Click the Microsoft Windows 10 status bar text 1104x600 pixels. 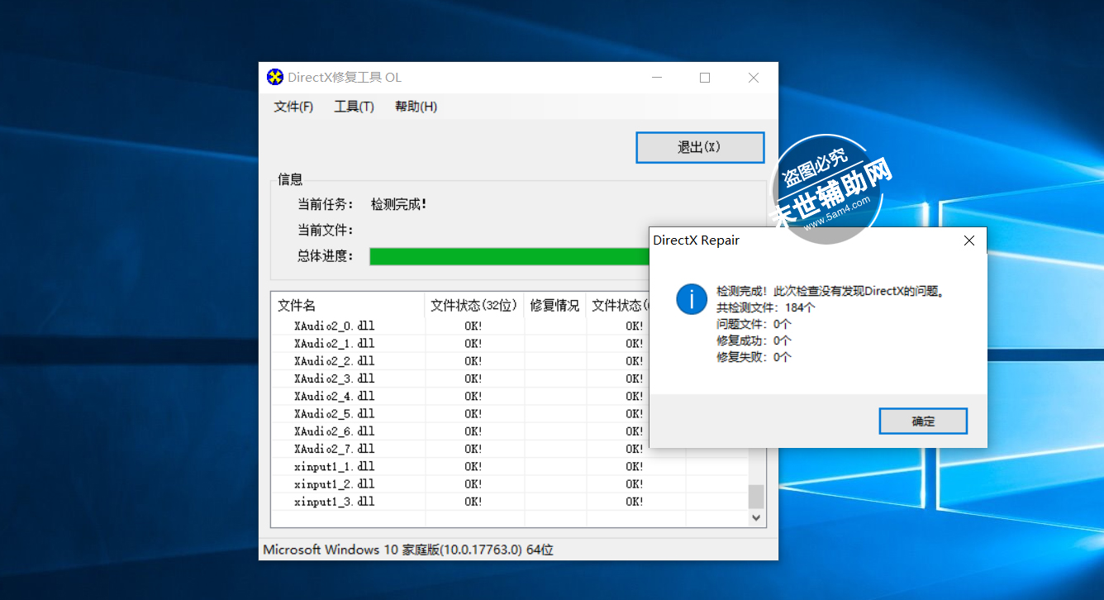coord(408,550)
